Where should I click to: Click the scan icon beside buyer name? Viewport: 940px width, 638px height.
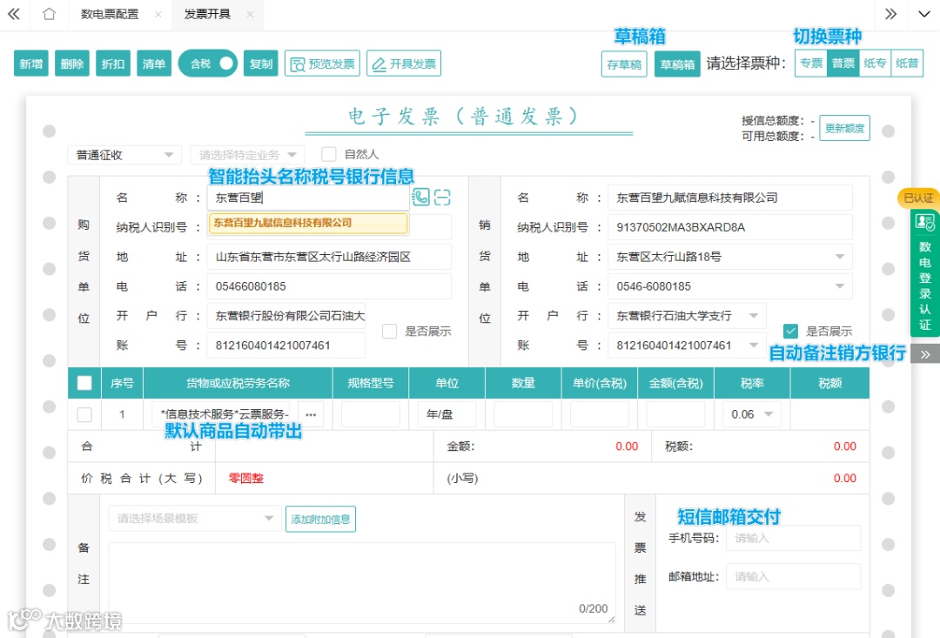click(442, 197)
